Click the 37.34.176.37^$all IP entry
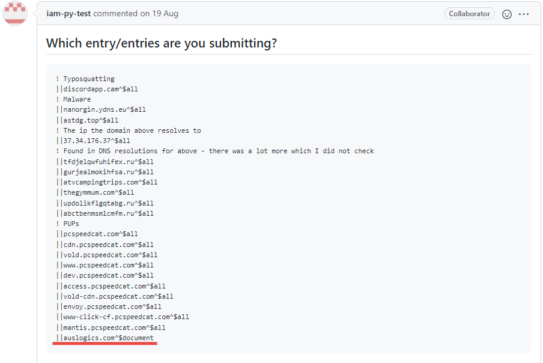Viewport: 543px width, 363px height. point(93,141)
